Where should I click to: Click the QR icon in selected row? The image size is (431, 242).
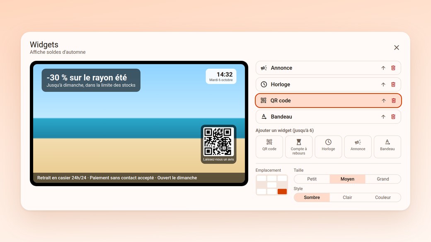(x=263, y=101)
